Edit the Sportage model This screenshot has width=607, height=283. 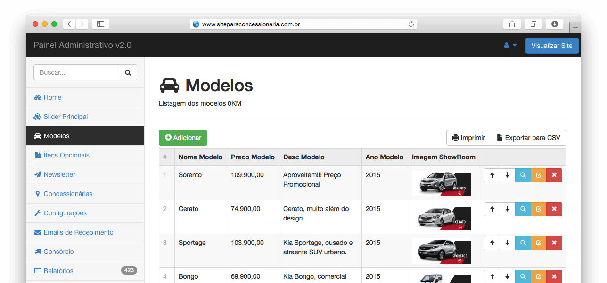[539, 243]
